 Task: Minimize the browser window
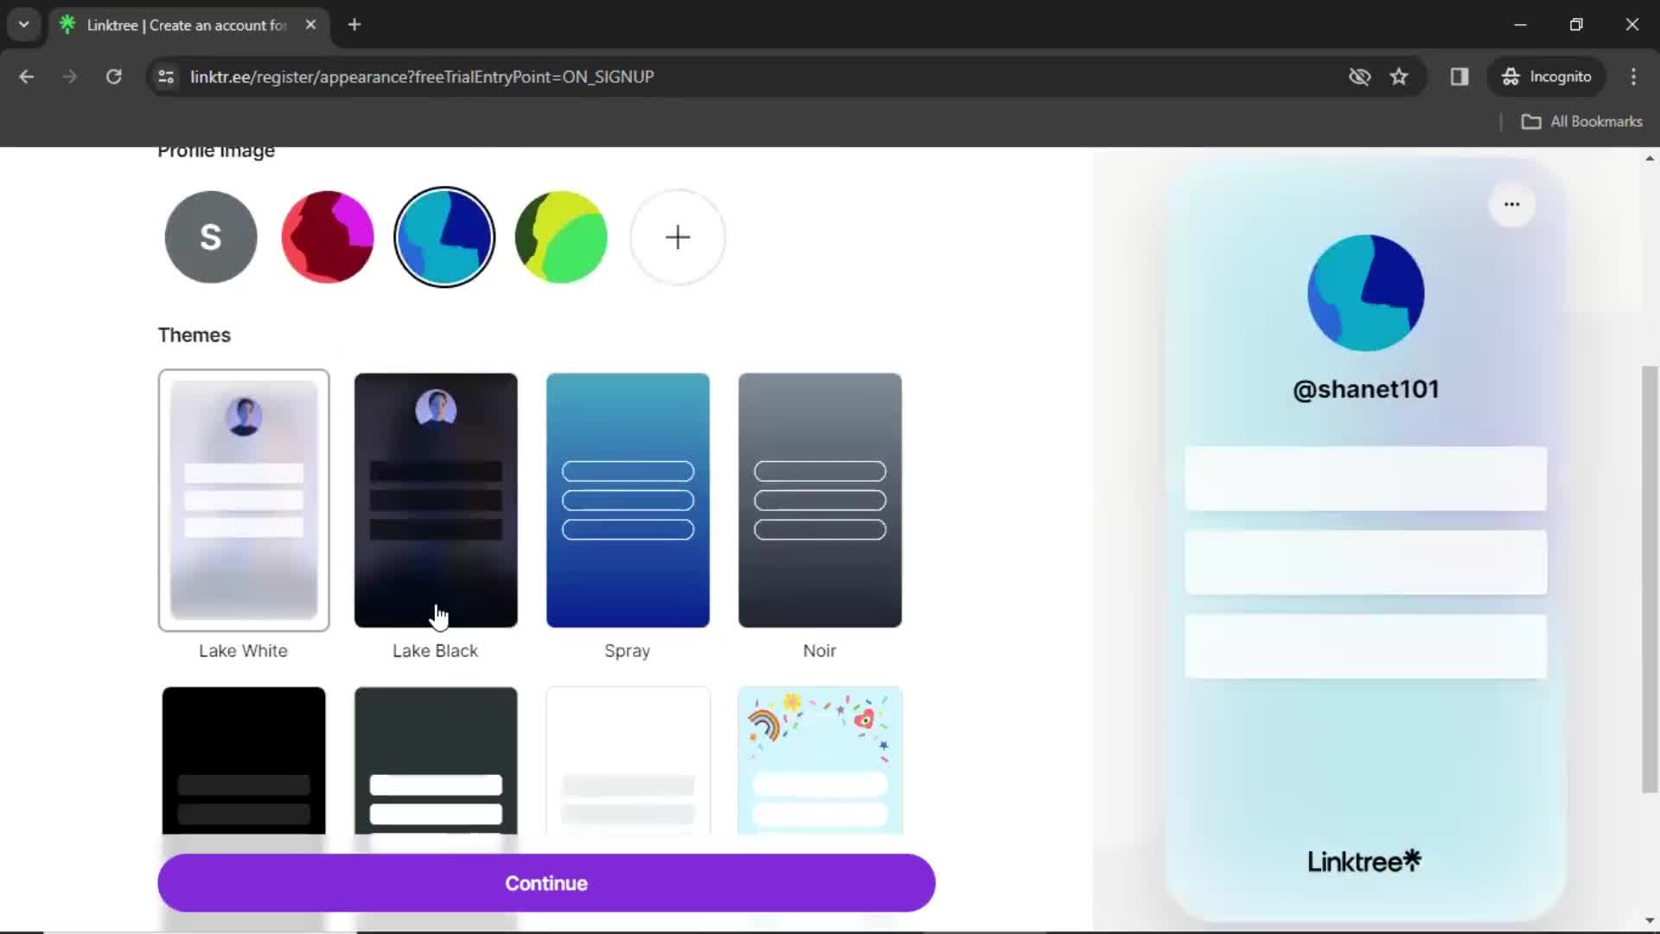pyautogui.click(x=1521, y=25)
